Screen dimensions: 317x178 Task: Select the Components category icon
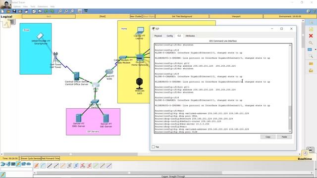(13, 164)
